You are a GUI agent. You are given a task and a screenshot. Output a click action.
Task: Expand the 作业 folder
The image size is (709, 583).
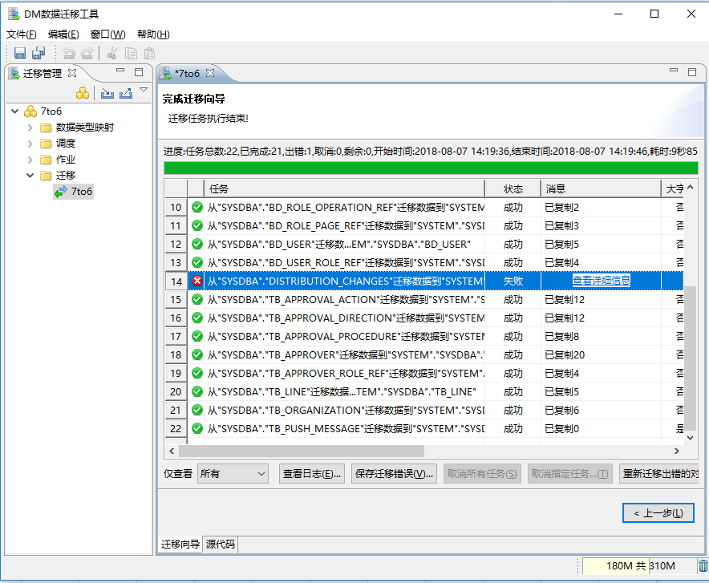tap(30, 160)
